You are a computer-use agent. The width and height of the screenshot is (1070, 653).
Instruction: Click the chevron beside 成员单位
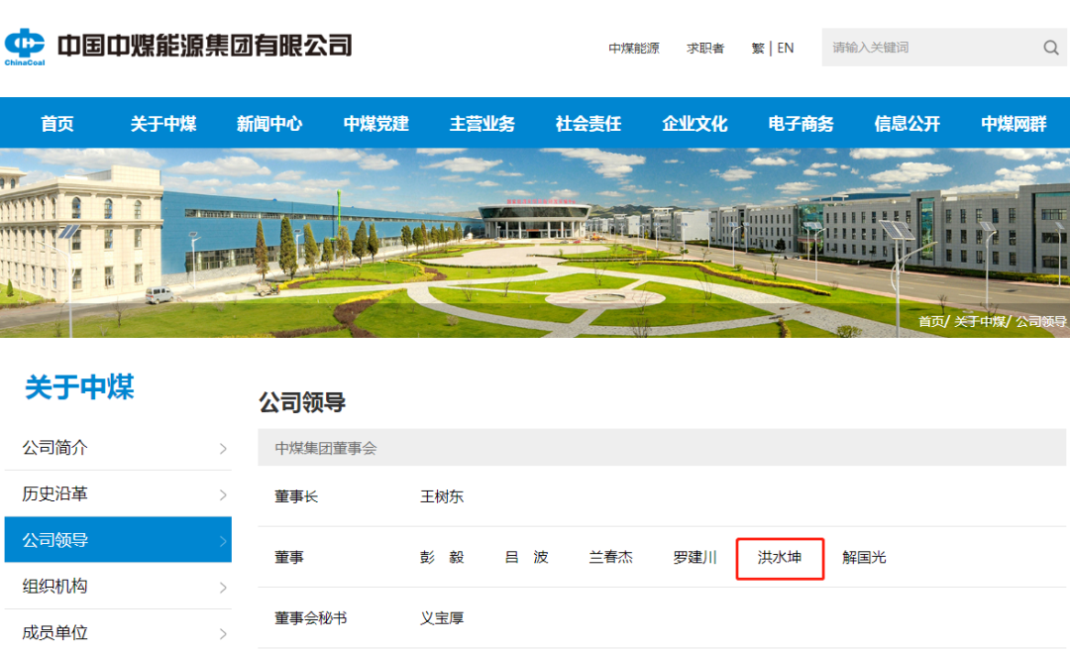[x=223, y=634]
